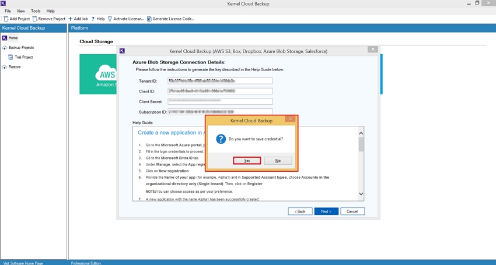Restore down the main window
496x265 pixels.
(477, 3)
